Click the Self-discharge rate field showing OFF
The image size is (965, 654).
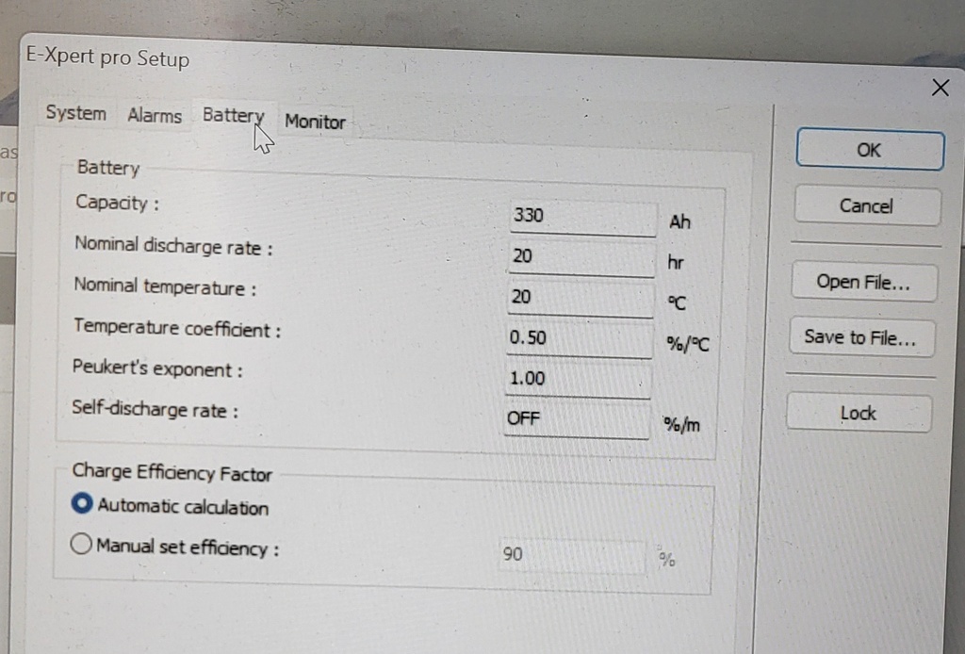[576, 419]
